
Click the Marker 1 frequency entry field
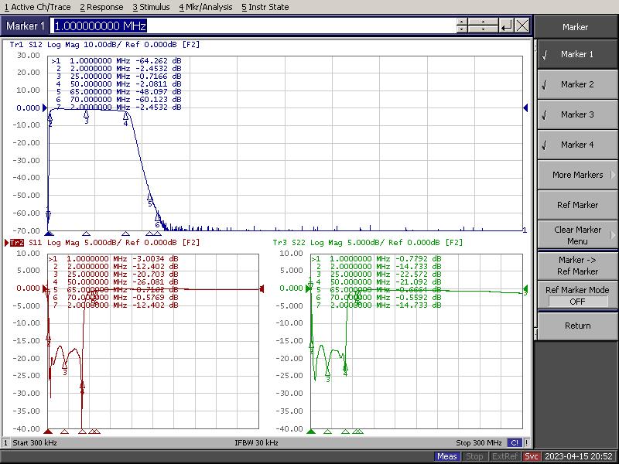255,26
